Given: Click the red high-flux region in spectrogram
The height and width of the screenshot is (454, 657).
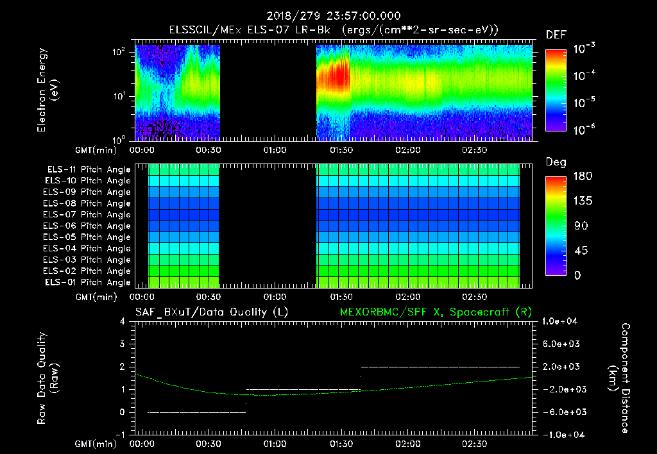Looking at the screenshot, I should [x=334, y=76].
